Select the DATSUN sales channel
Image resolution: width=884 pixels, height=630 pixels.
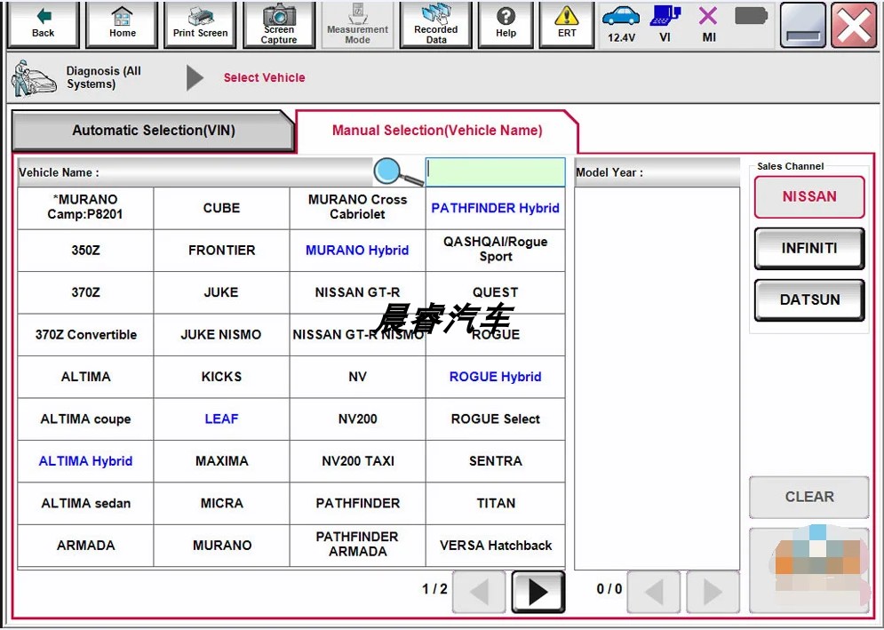[809, 300]
